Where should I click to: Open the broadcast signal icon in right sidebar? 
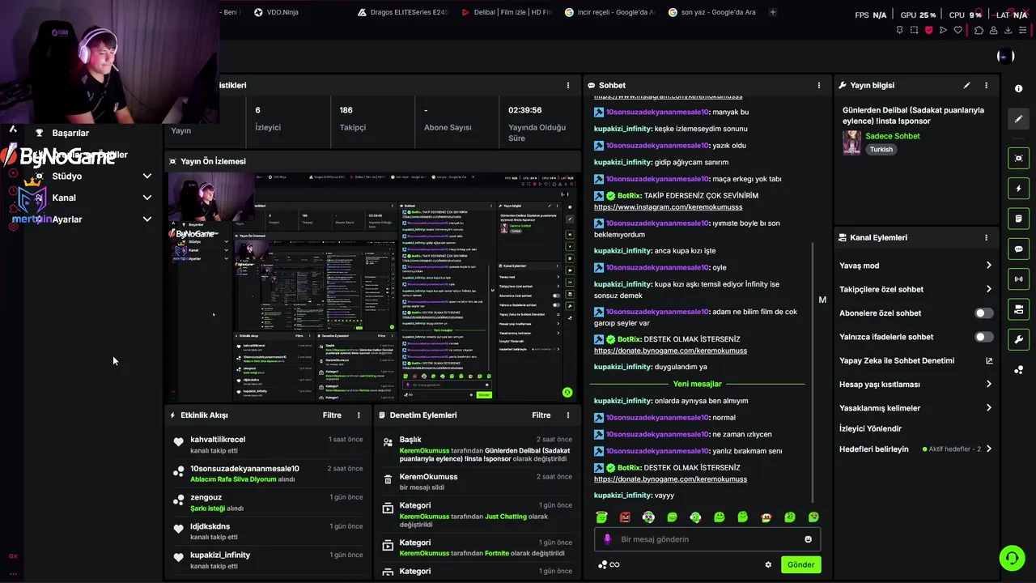[x=1018, y=279]
